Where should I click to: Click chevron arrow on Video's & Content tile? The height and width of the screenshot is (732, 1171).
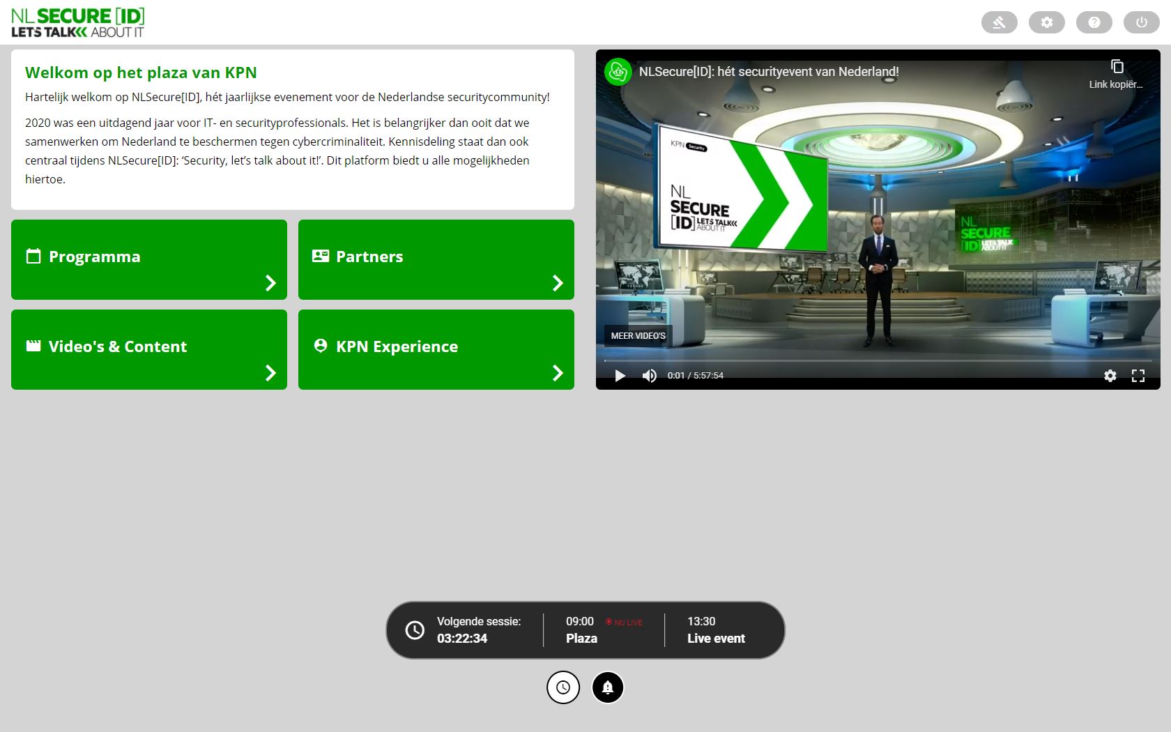[271, 372]
